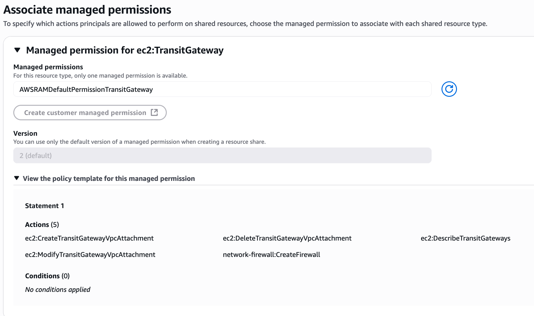Click the No conditions applied text
Viewport: 534px width, 316px height.
tap(58, 289)
